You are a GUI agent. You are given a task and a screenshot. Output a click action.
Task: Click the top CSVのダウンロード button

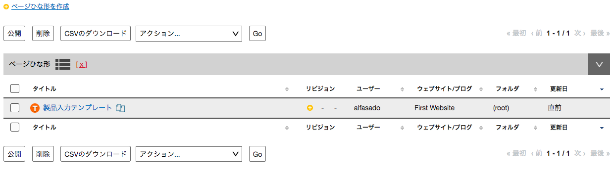[96, 34]
